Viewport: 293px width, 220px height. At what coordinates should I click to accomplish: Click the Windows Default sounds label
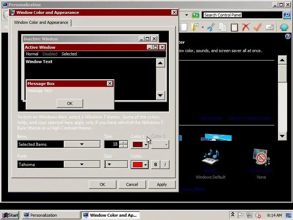(x=211, y=177)
